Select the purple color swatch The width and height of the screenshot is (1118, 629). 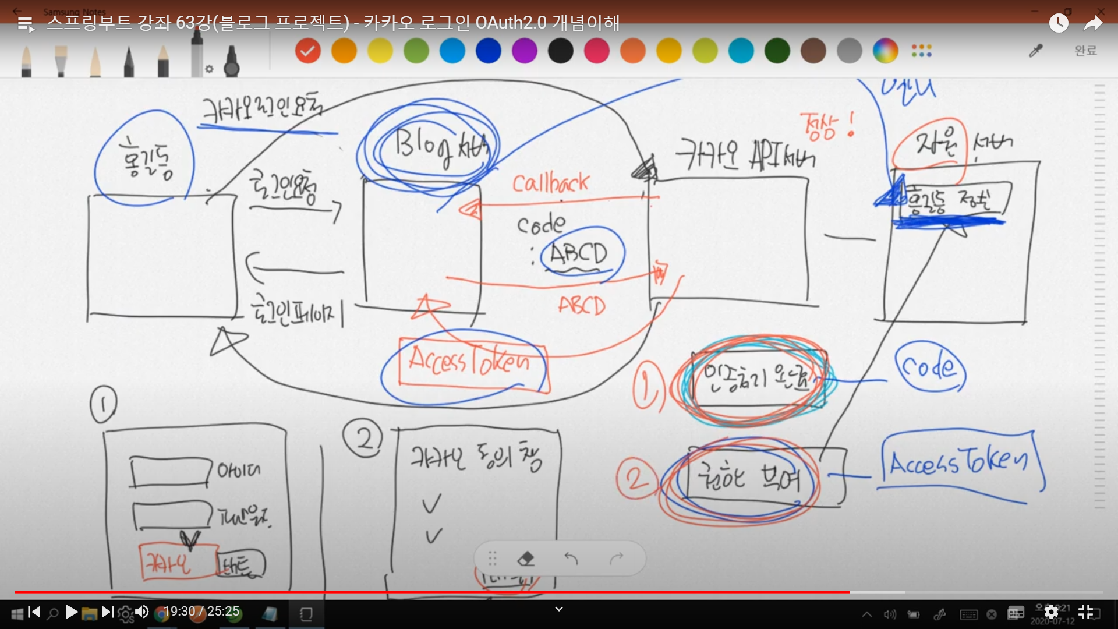pyautogui.click(x=525, y=51)
